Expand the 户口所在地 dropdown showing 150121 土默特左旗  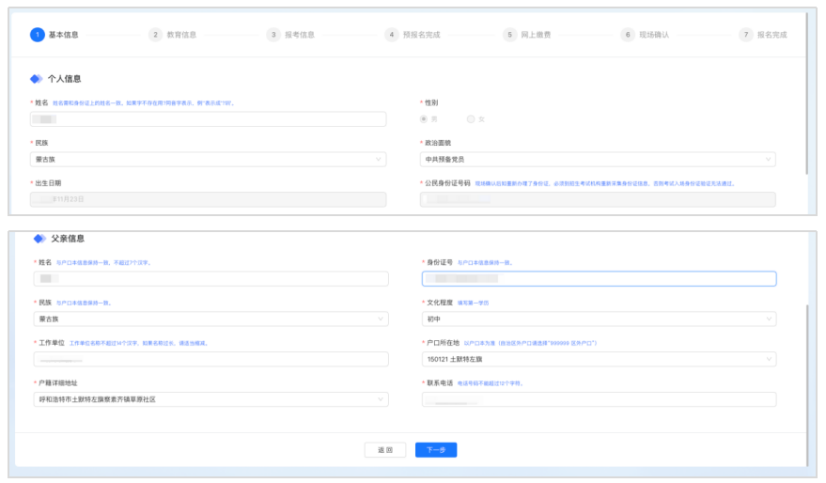pyautogui.click(x=599, y=359)
